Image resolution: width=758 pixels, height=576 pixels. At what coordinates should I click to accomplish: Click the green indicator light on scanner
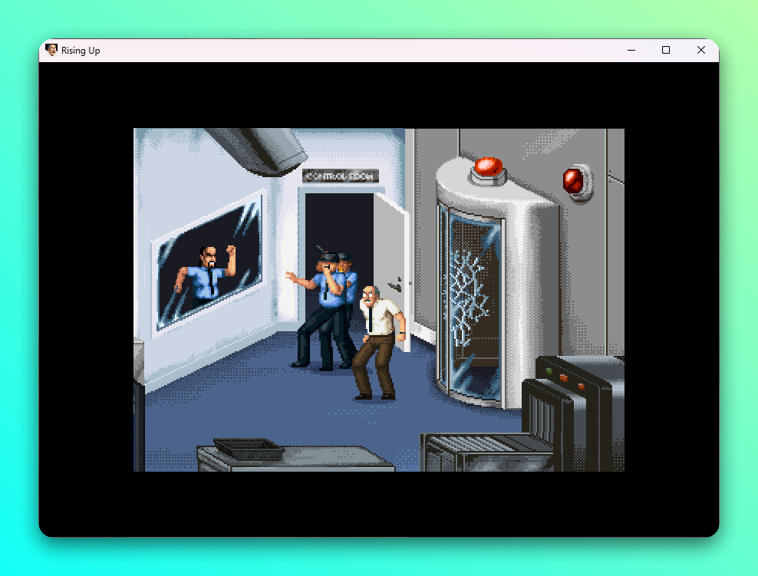tap(549, 372)
